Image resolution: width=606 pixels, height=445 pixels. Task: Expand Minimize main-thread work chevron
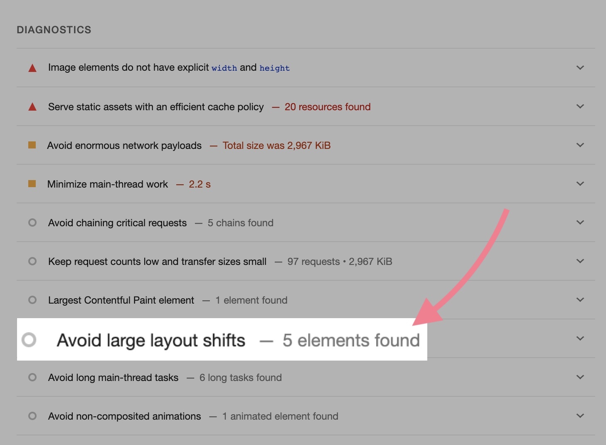pos(580,184)
